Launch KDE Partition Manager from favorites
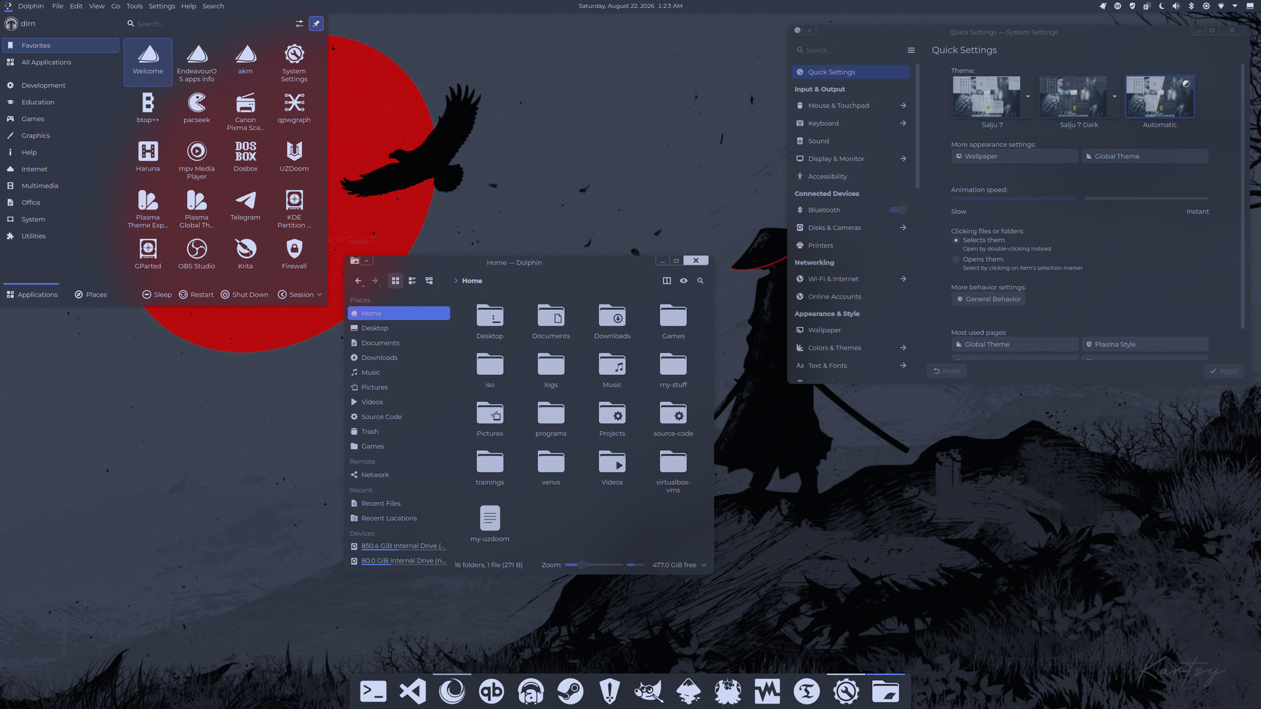 coord(294,209)
